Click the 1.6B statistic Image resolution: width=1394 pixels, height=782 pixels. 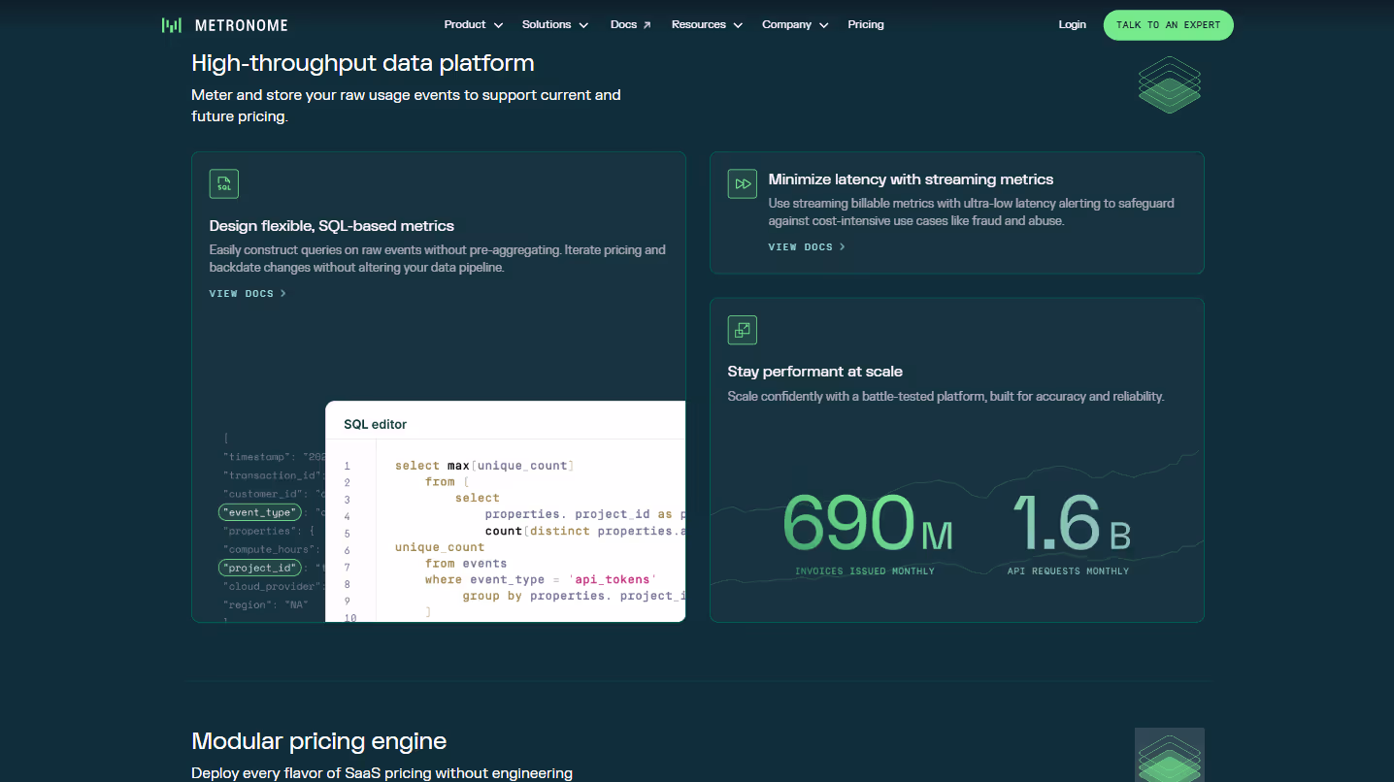[x=1071, y=524]
